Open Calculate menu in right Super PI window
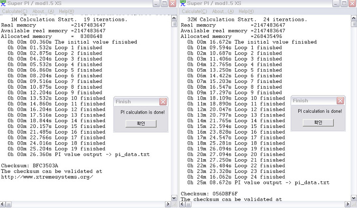This screenshot has width=357, height=208. pyautogui.click(x=194, y=11)
